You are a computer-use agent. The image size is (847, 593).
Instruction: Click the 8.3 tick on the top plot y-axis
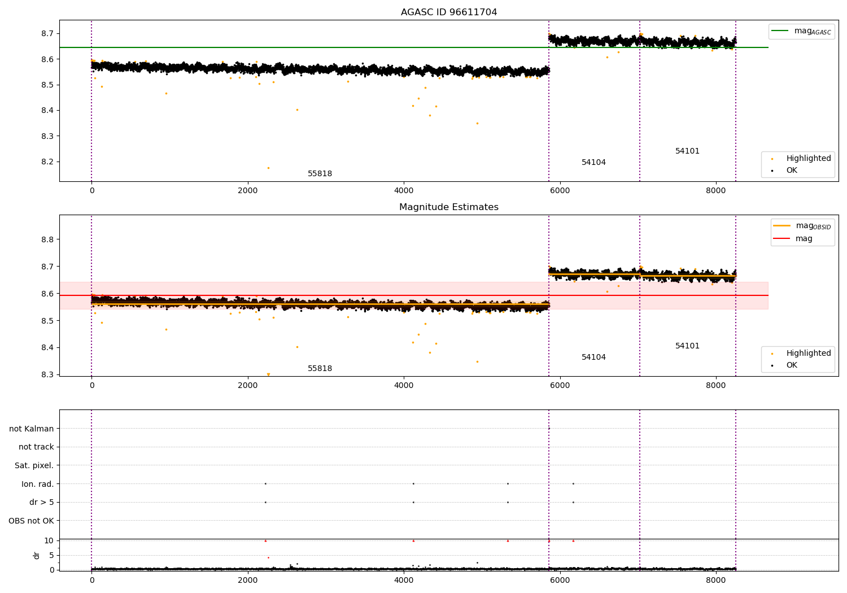[47, 136]
